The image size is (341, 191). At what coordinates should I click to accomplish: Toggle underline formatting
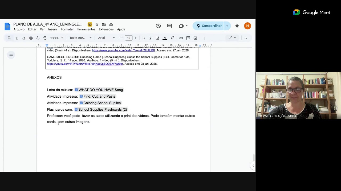click(157, 38)
